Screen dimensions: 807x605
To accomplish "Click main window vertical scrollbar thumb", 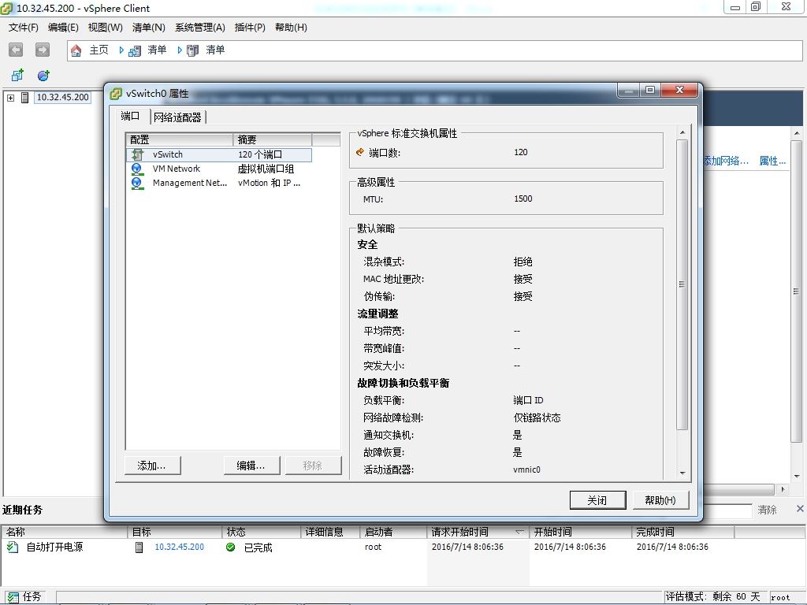I will pos(796,291).
